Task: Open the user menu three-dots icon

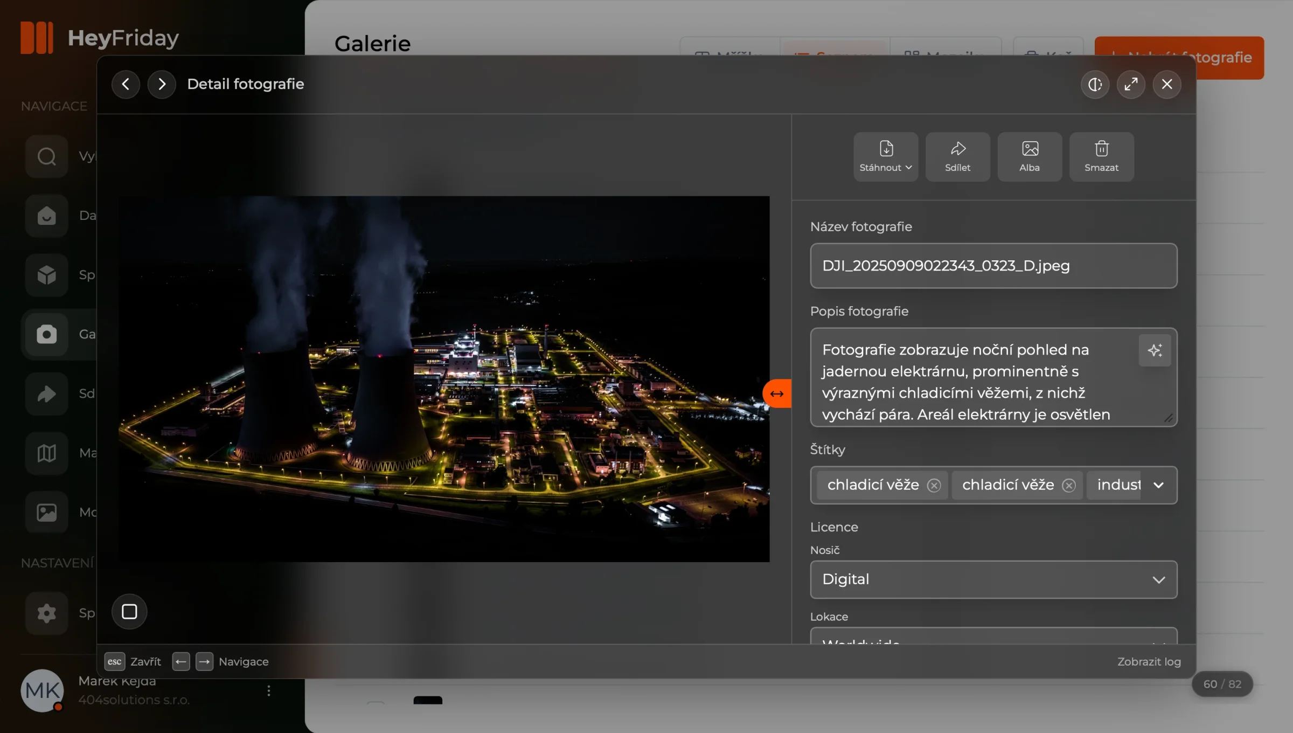Action: (269, 690)
